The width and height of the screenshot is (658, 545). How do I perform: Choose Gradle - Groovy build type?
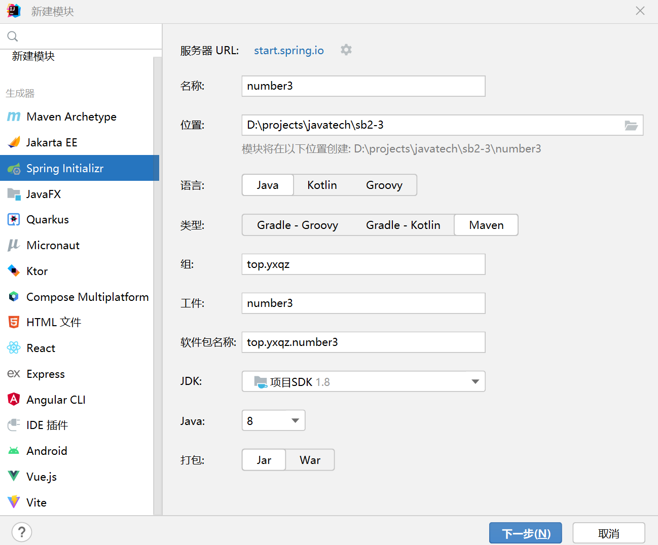point(298,225)
